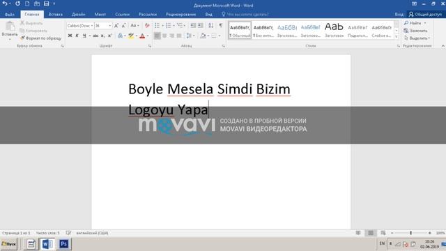Save the document with the floppy icon
Image resolution: width=446 pixels, height=251 pixels.
(x=47, y=3)
